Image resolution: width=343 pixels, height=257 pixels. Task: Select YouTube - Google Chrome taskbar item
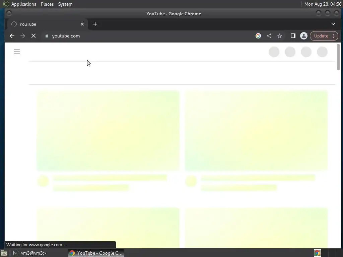96,253
